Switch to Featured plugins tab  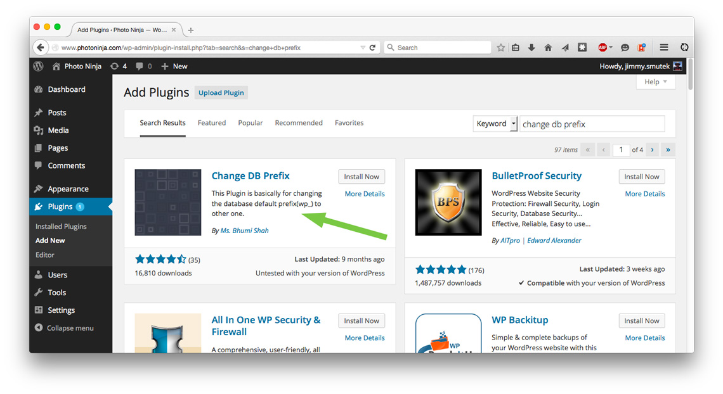(x=212, y=123)
